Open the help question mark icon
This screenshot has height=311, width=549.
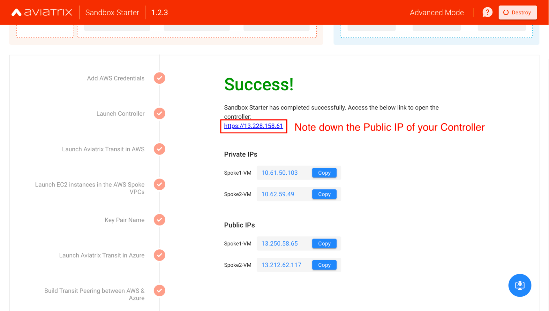click(487, 12)
